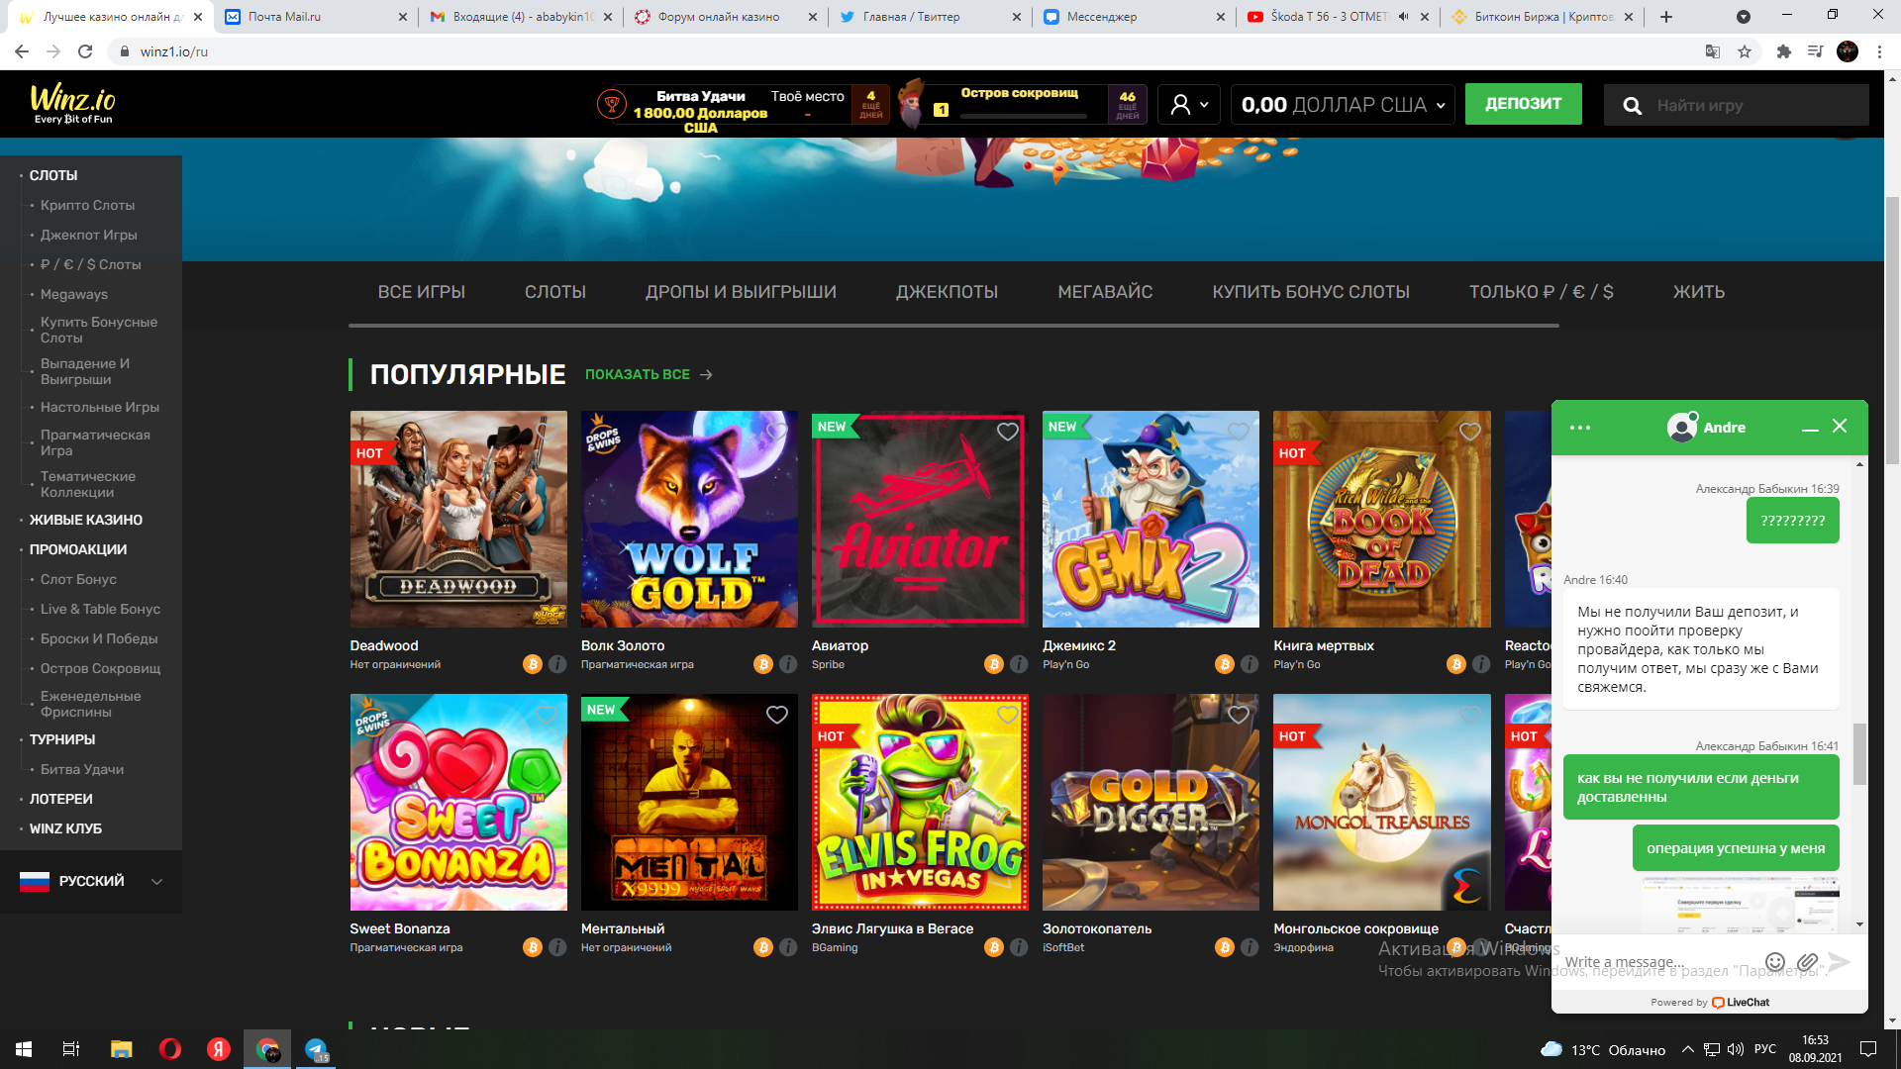Favorite Deadwood with heart icon
Screen dimensions: 1901x1069
click(x=547, y=432)
